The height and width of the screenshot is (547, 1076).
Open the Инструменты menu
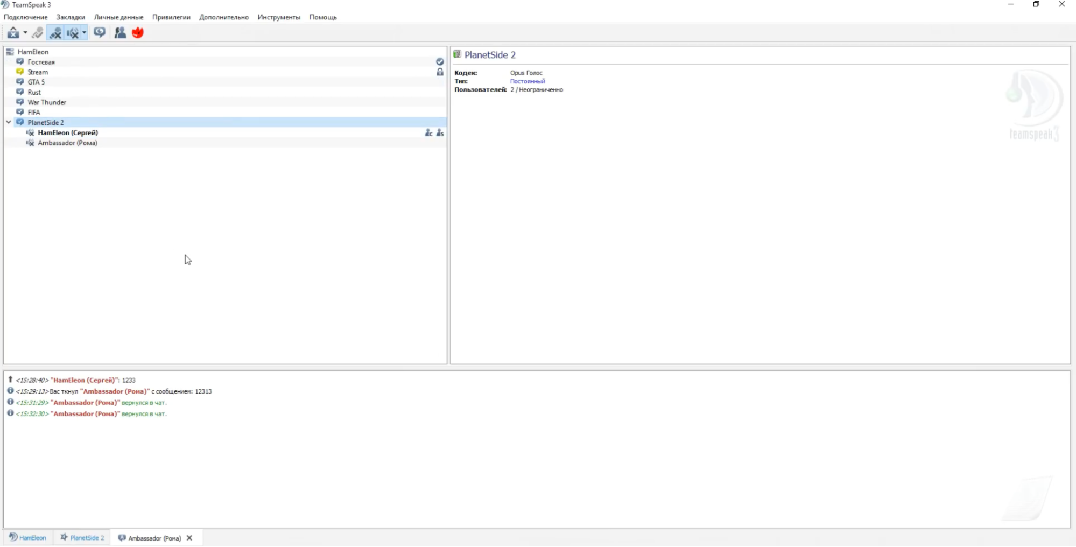pos(279,17)
